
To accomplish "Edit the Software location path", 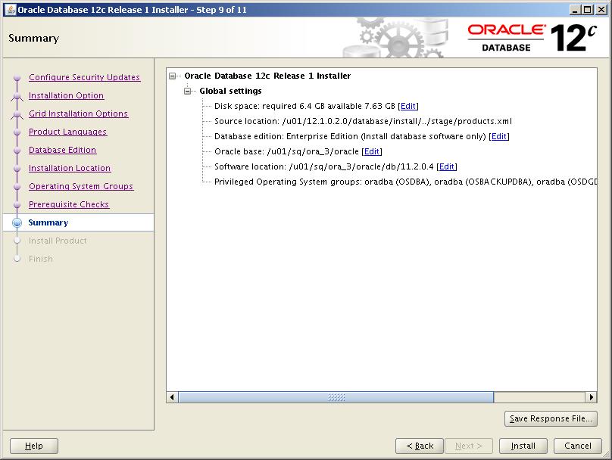I will [447, 166].
